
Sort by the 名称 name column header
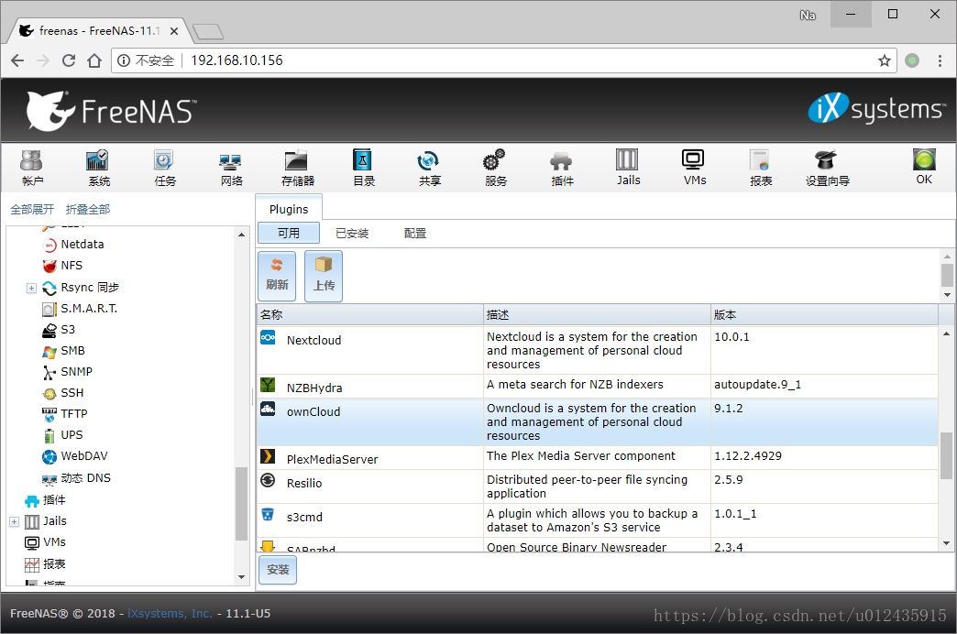coord(369,315)
